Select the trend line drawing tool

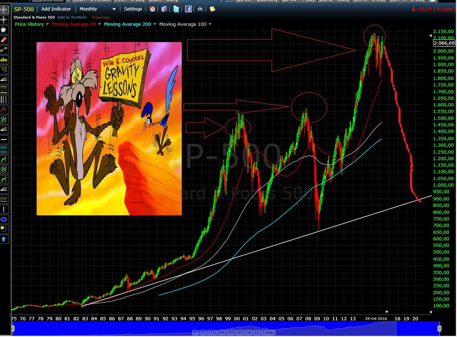(5, 50)
